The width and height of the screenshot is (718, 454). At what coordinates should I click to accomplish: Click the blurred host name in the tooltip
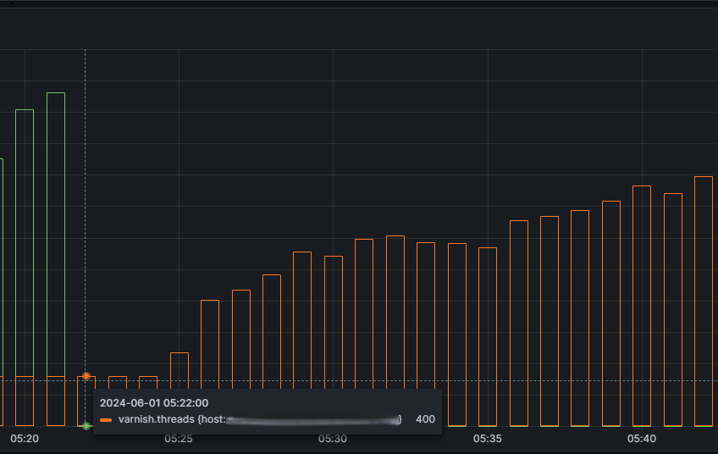pyautogui.click(x=312, y=419)
